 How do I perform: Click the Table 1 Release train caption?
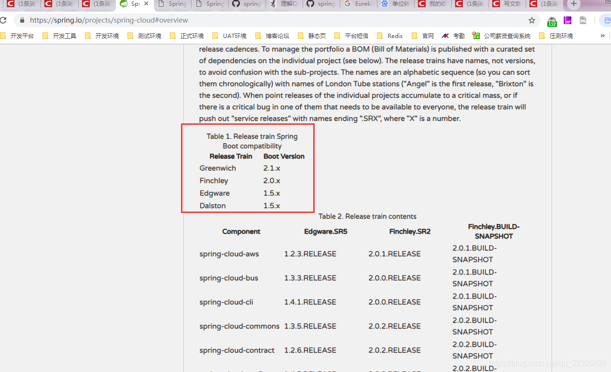(x=252, y=141)
